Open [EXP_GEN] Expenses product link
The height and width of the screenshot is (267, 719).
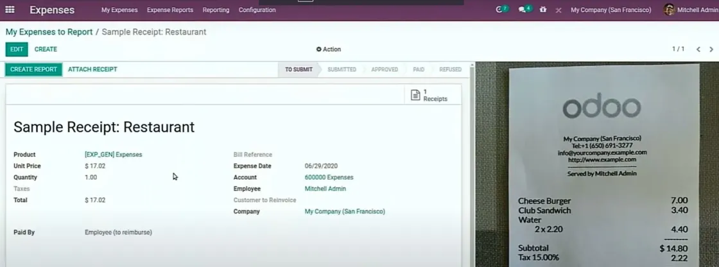click(x=113, y=155)
